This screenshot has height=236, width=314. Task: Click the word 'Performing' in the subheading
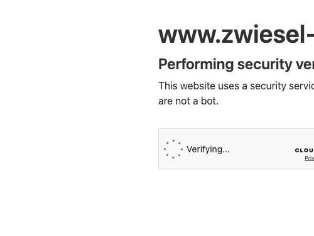(x=196, y=64)
